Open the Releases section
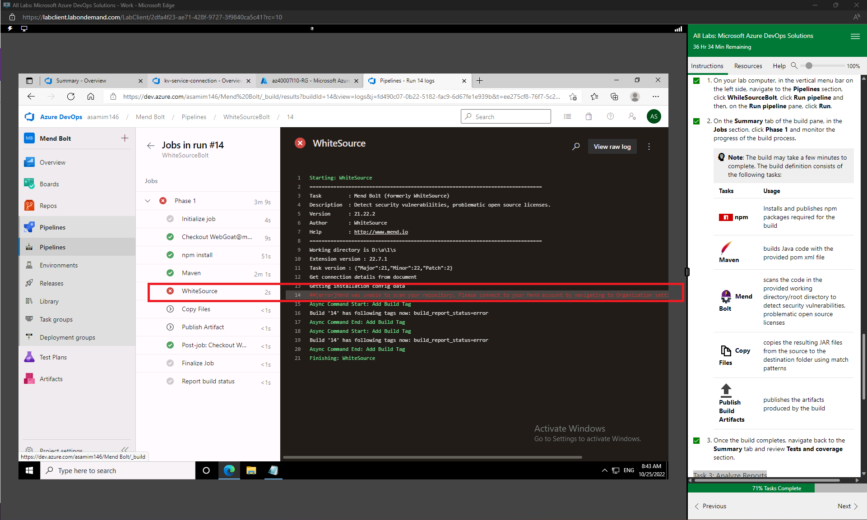 pos(50,283)
